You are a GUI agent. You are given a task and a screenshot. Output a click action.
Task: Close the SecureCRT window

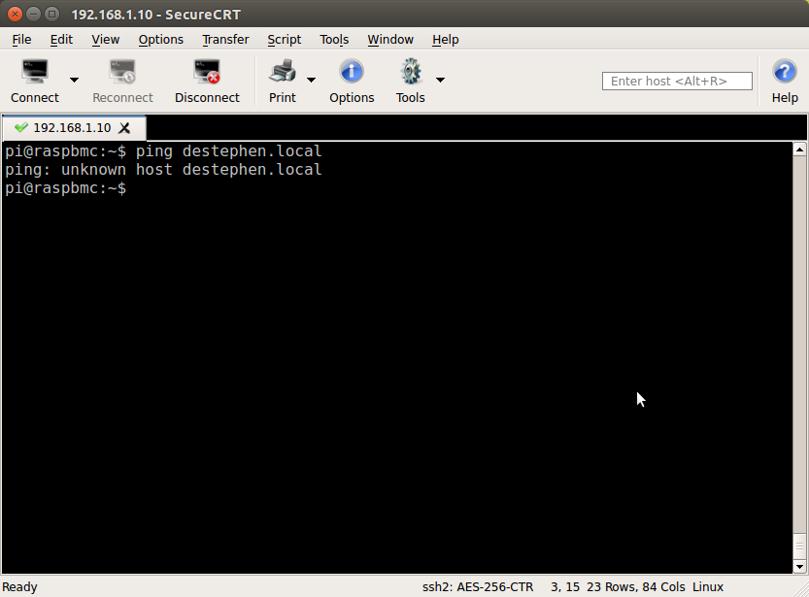point(15,14)
